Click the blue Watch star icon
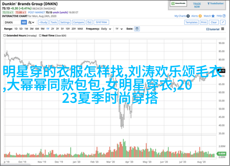The image size is (230, 166). coord(213,16)
